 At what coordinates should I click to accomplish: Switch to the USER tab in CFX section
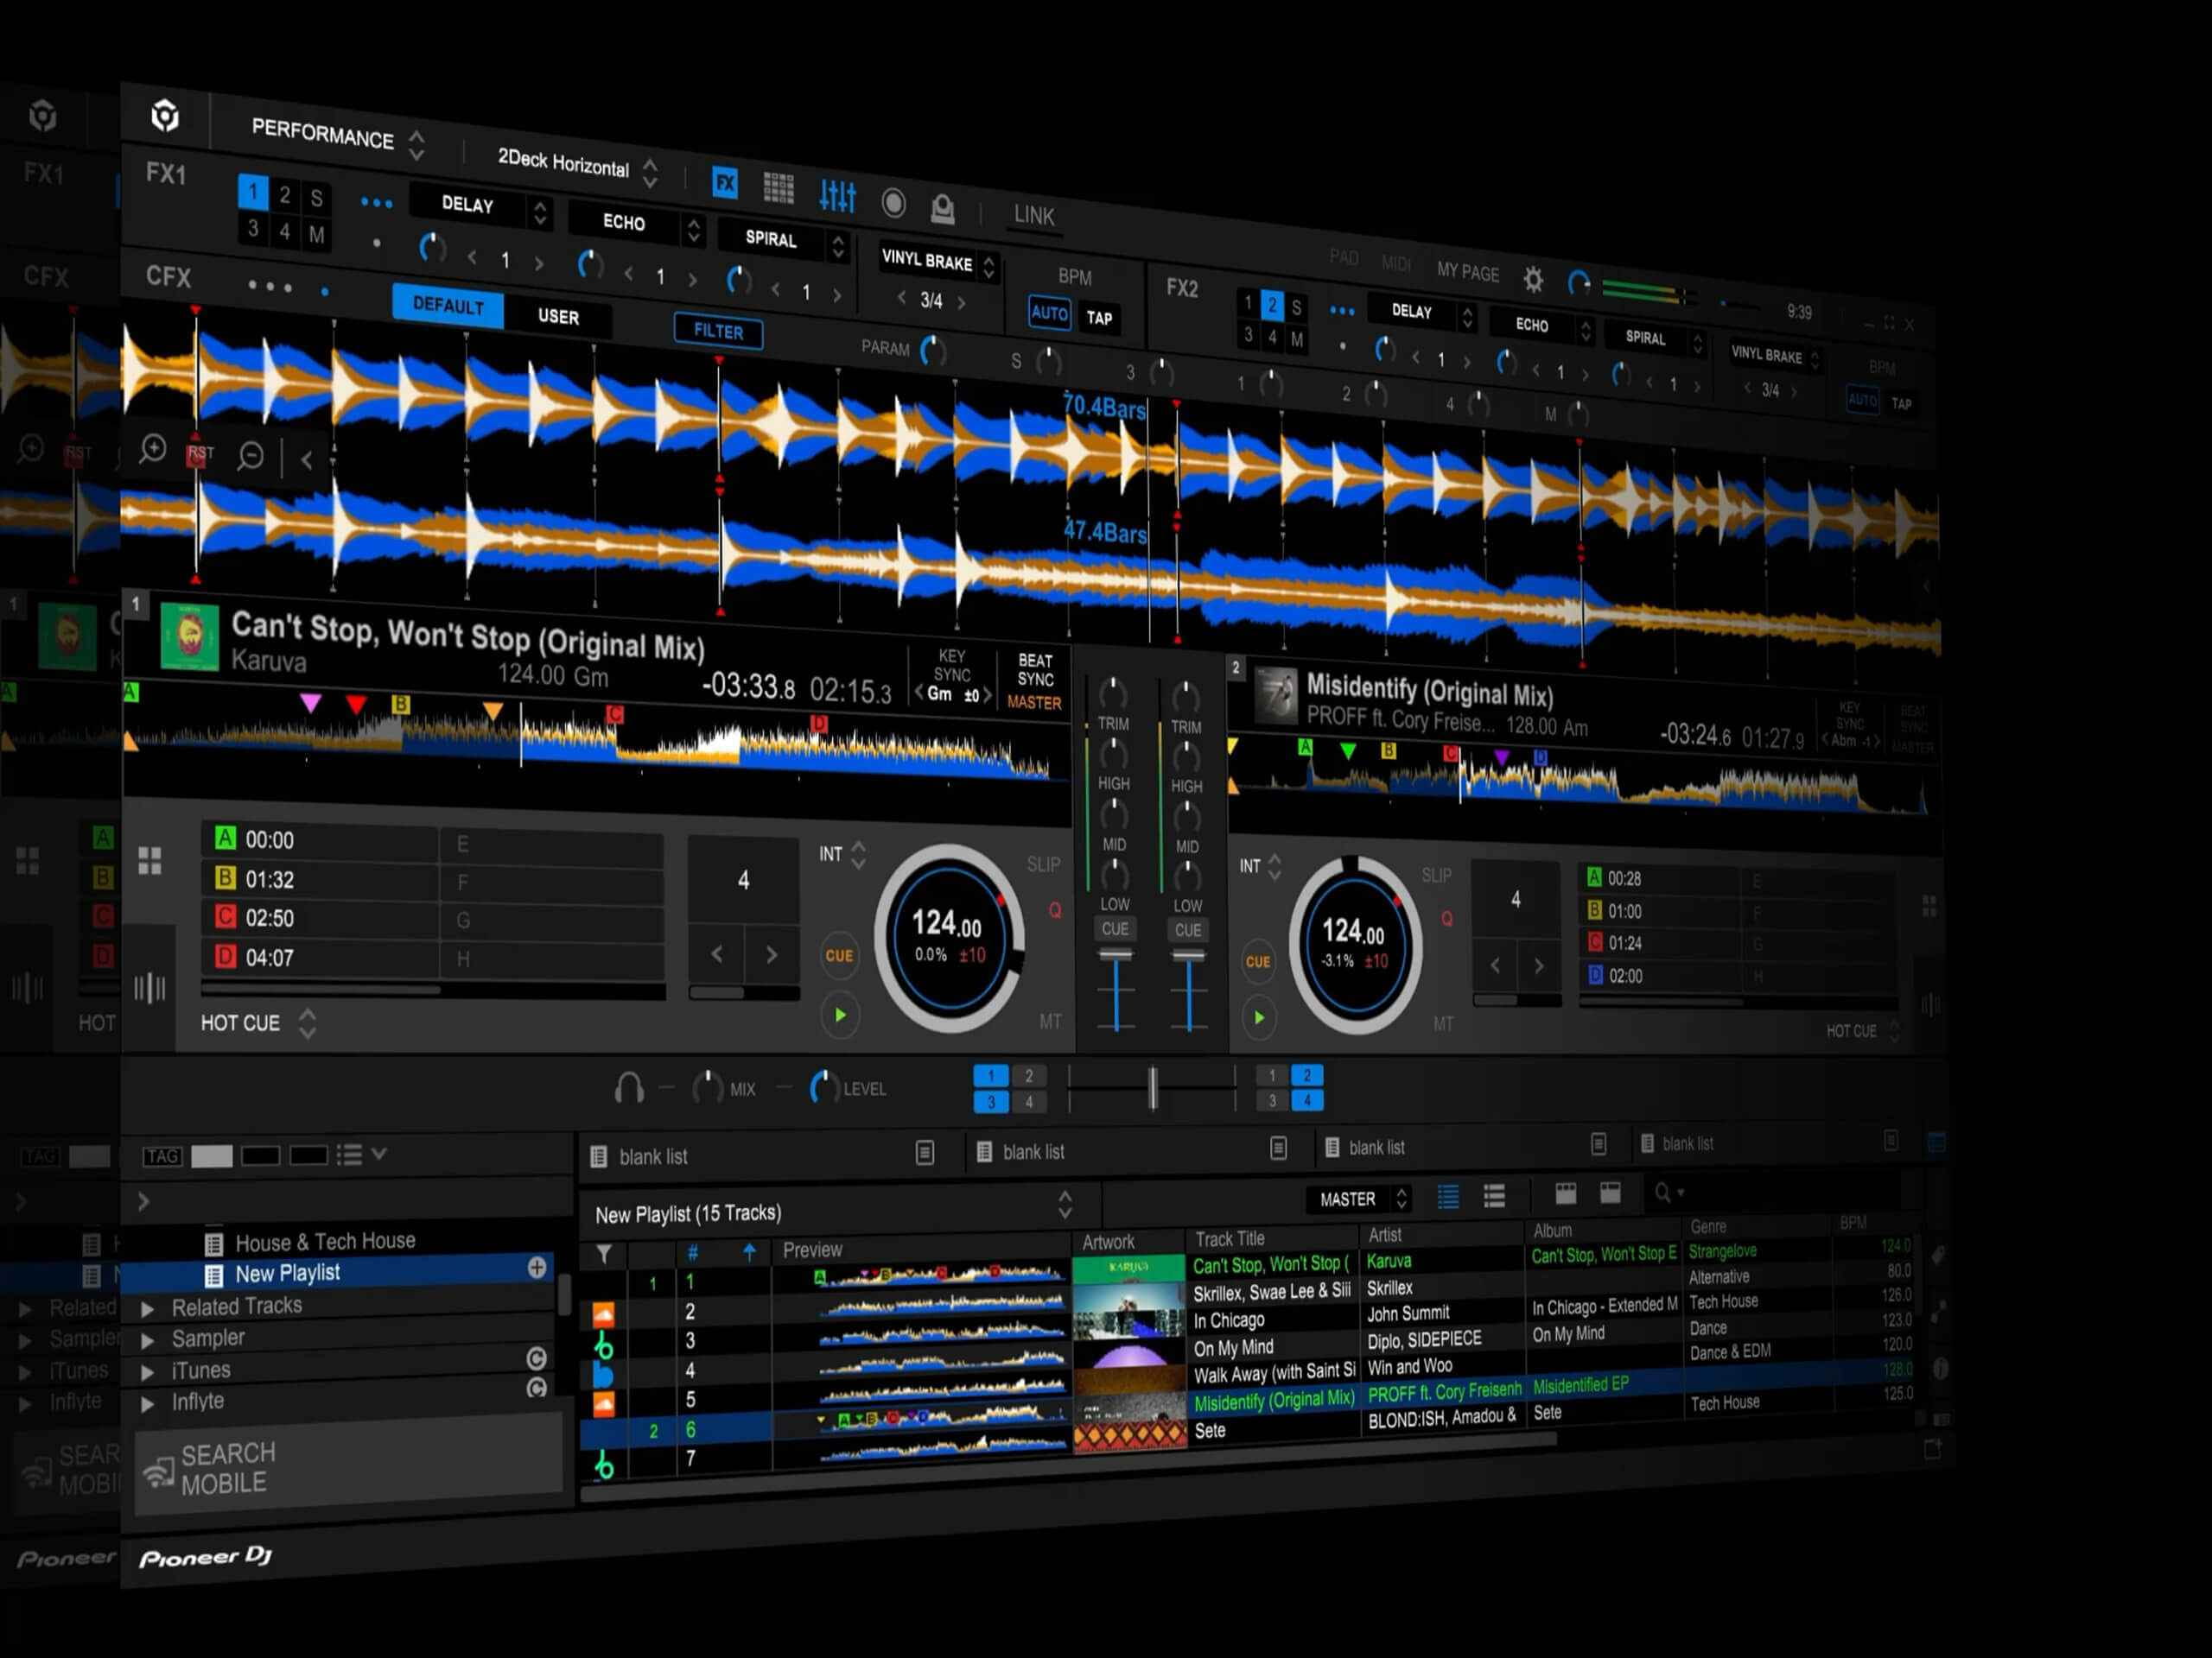coord(559,317)
